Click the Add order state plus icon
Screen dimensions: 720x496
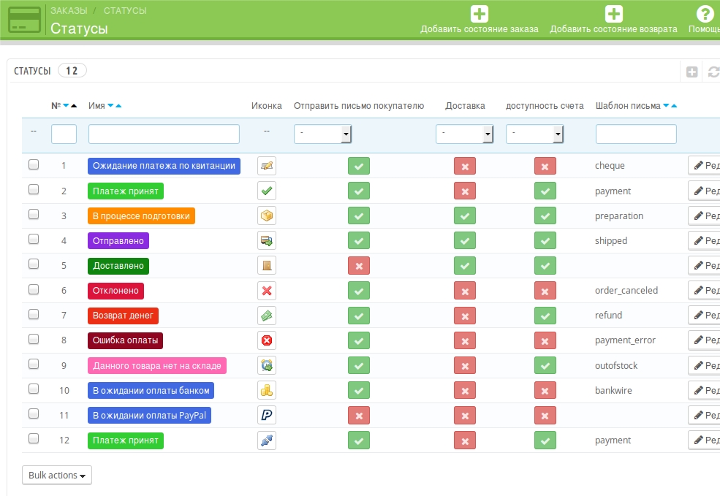tap(480, 14)
